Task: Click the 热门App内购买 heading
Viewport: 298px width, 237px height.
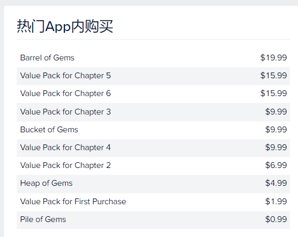Action: tap(65, 26)
